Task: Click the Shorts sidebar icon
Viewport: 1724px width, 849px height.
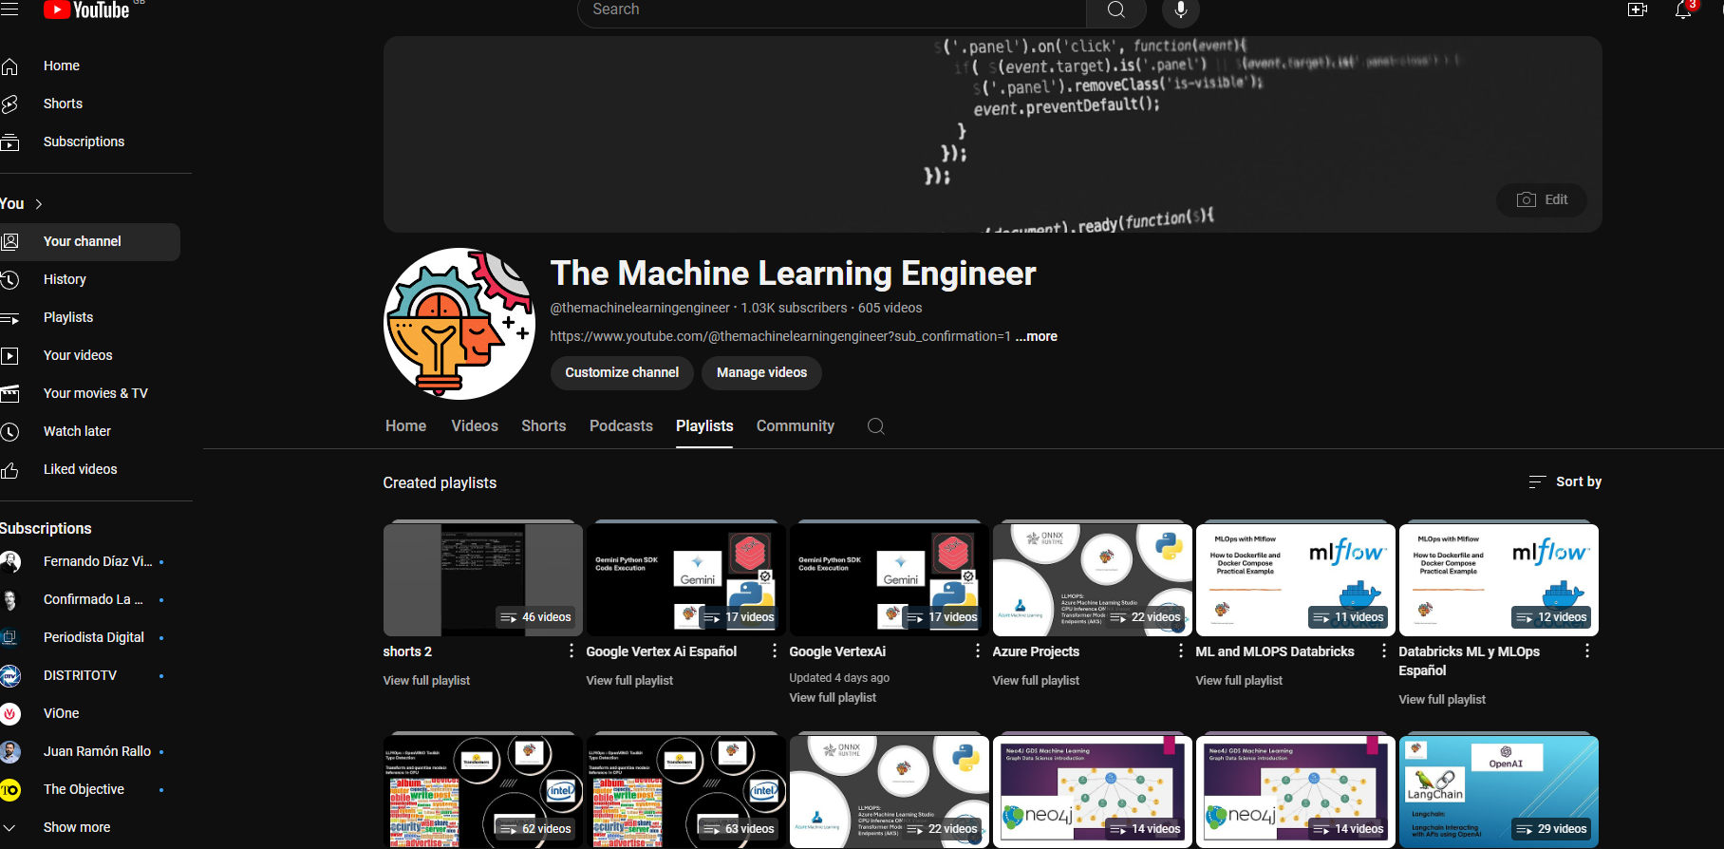Action: [9, 104]
